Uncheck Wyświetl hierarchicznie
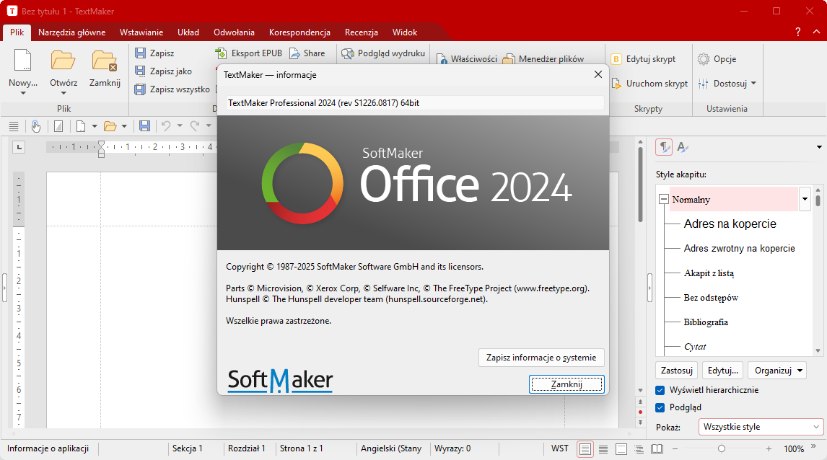Image resolution: width=827 pixels, height=460 pixels. coord(660,391)
